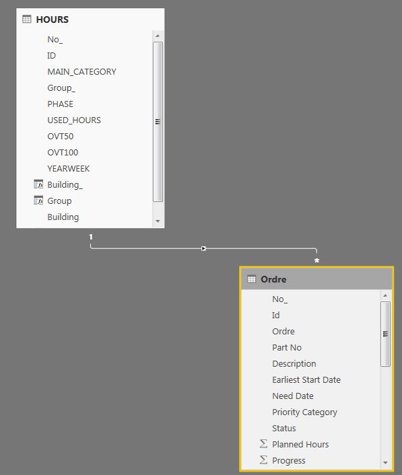Select ID field in HOURS table
Viewport: 402px width, 475px height.
pyautogui.click(x=52, y=55)
